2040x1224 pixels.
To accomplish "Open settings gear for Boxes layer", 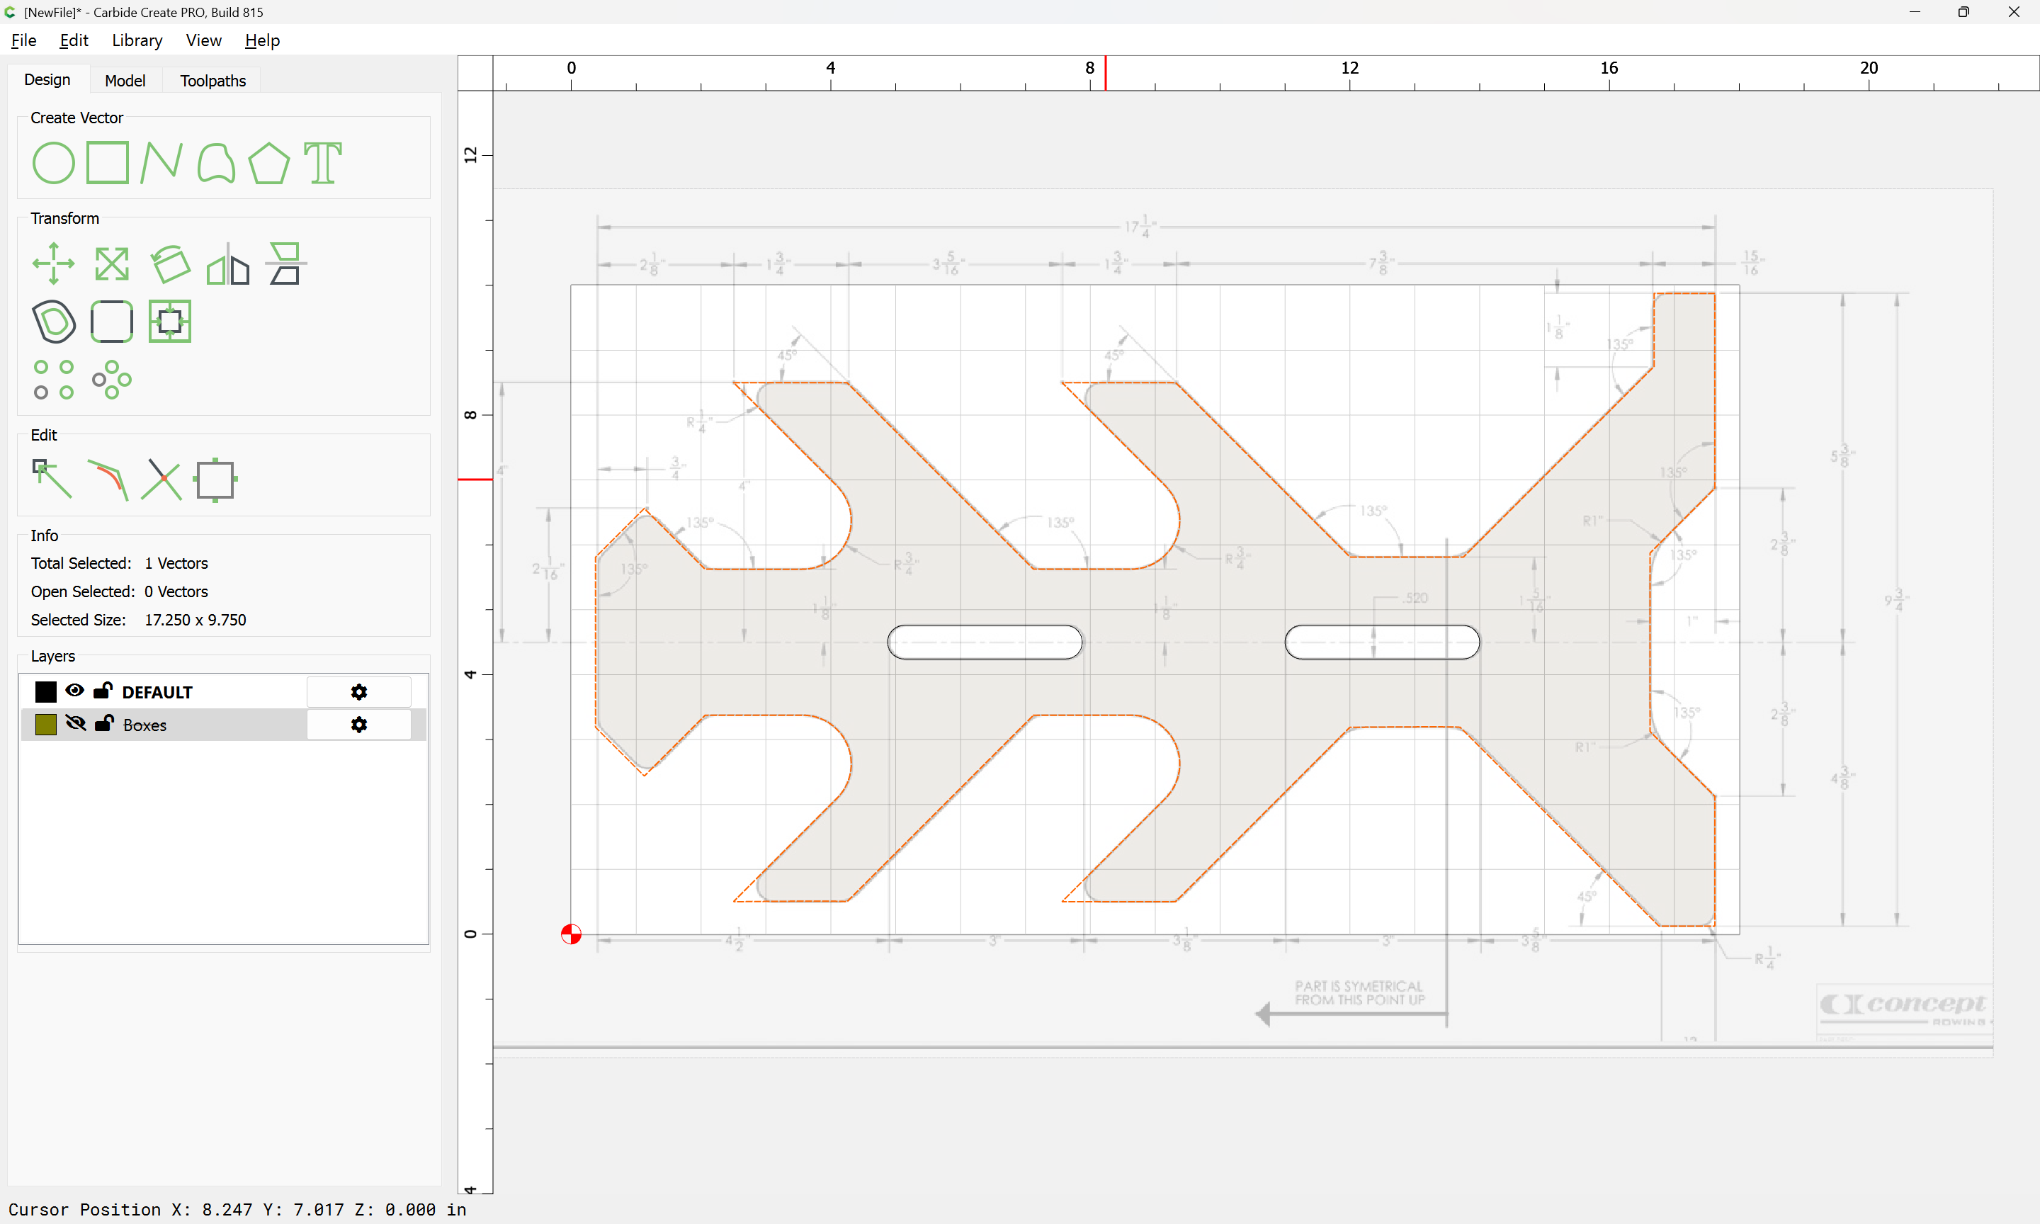I will (358, 725).
